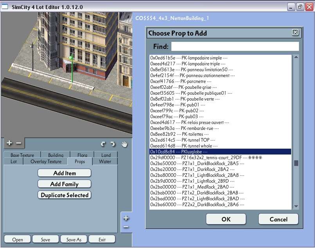The image size is (315, 248).
Task: Select PK-panneau stationnement entry
Action: click(x=220, y=75)
